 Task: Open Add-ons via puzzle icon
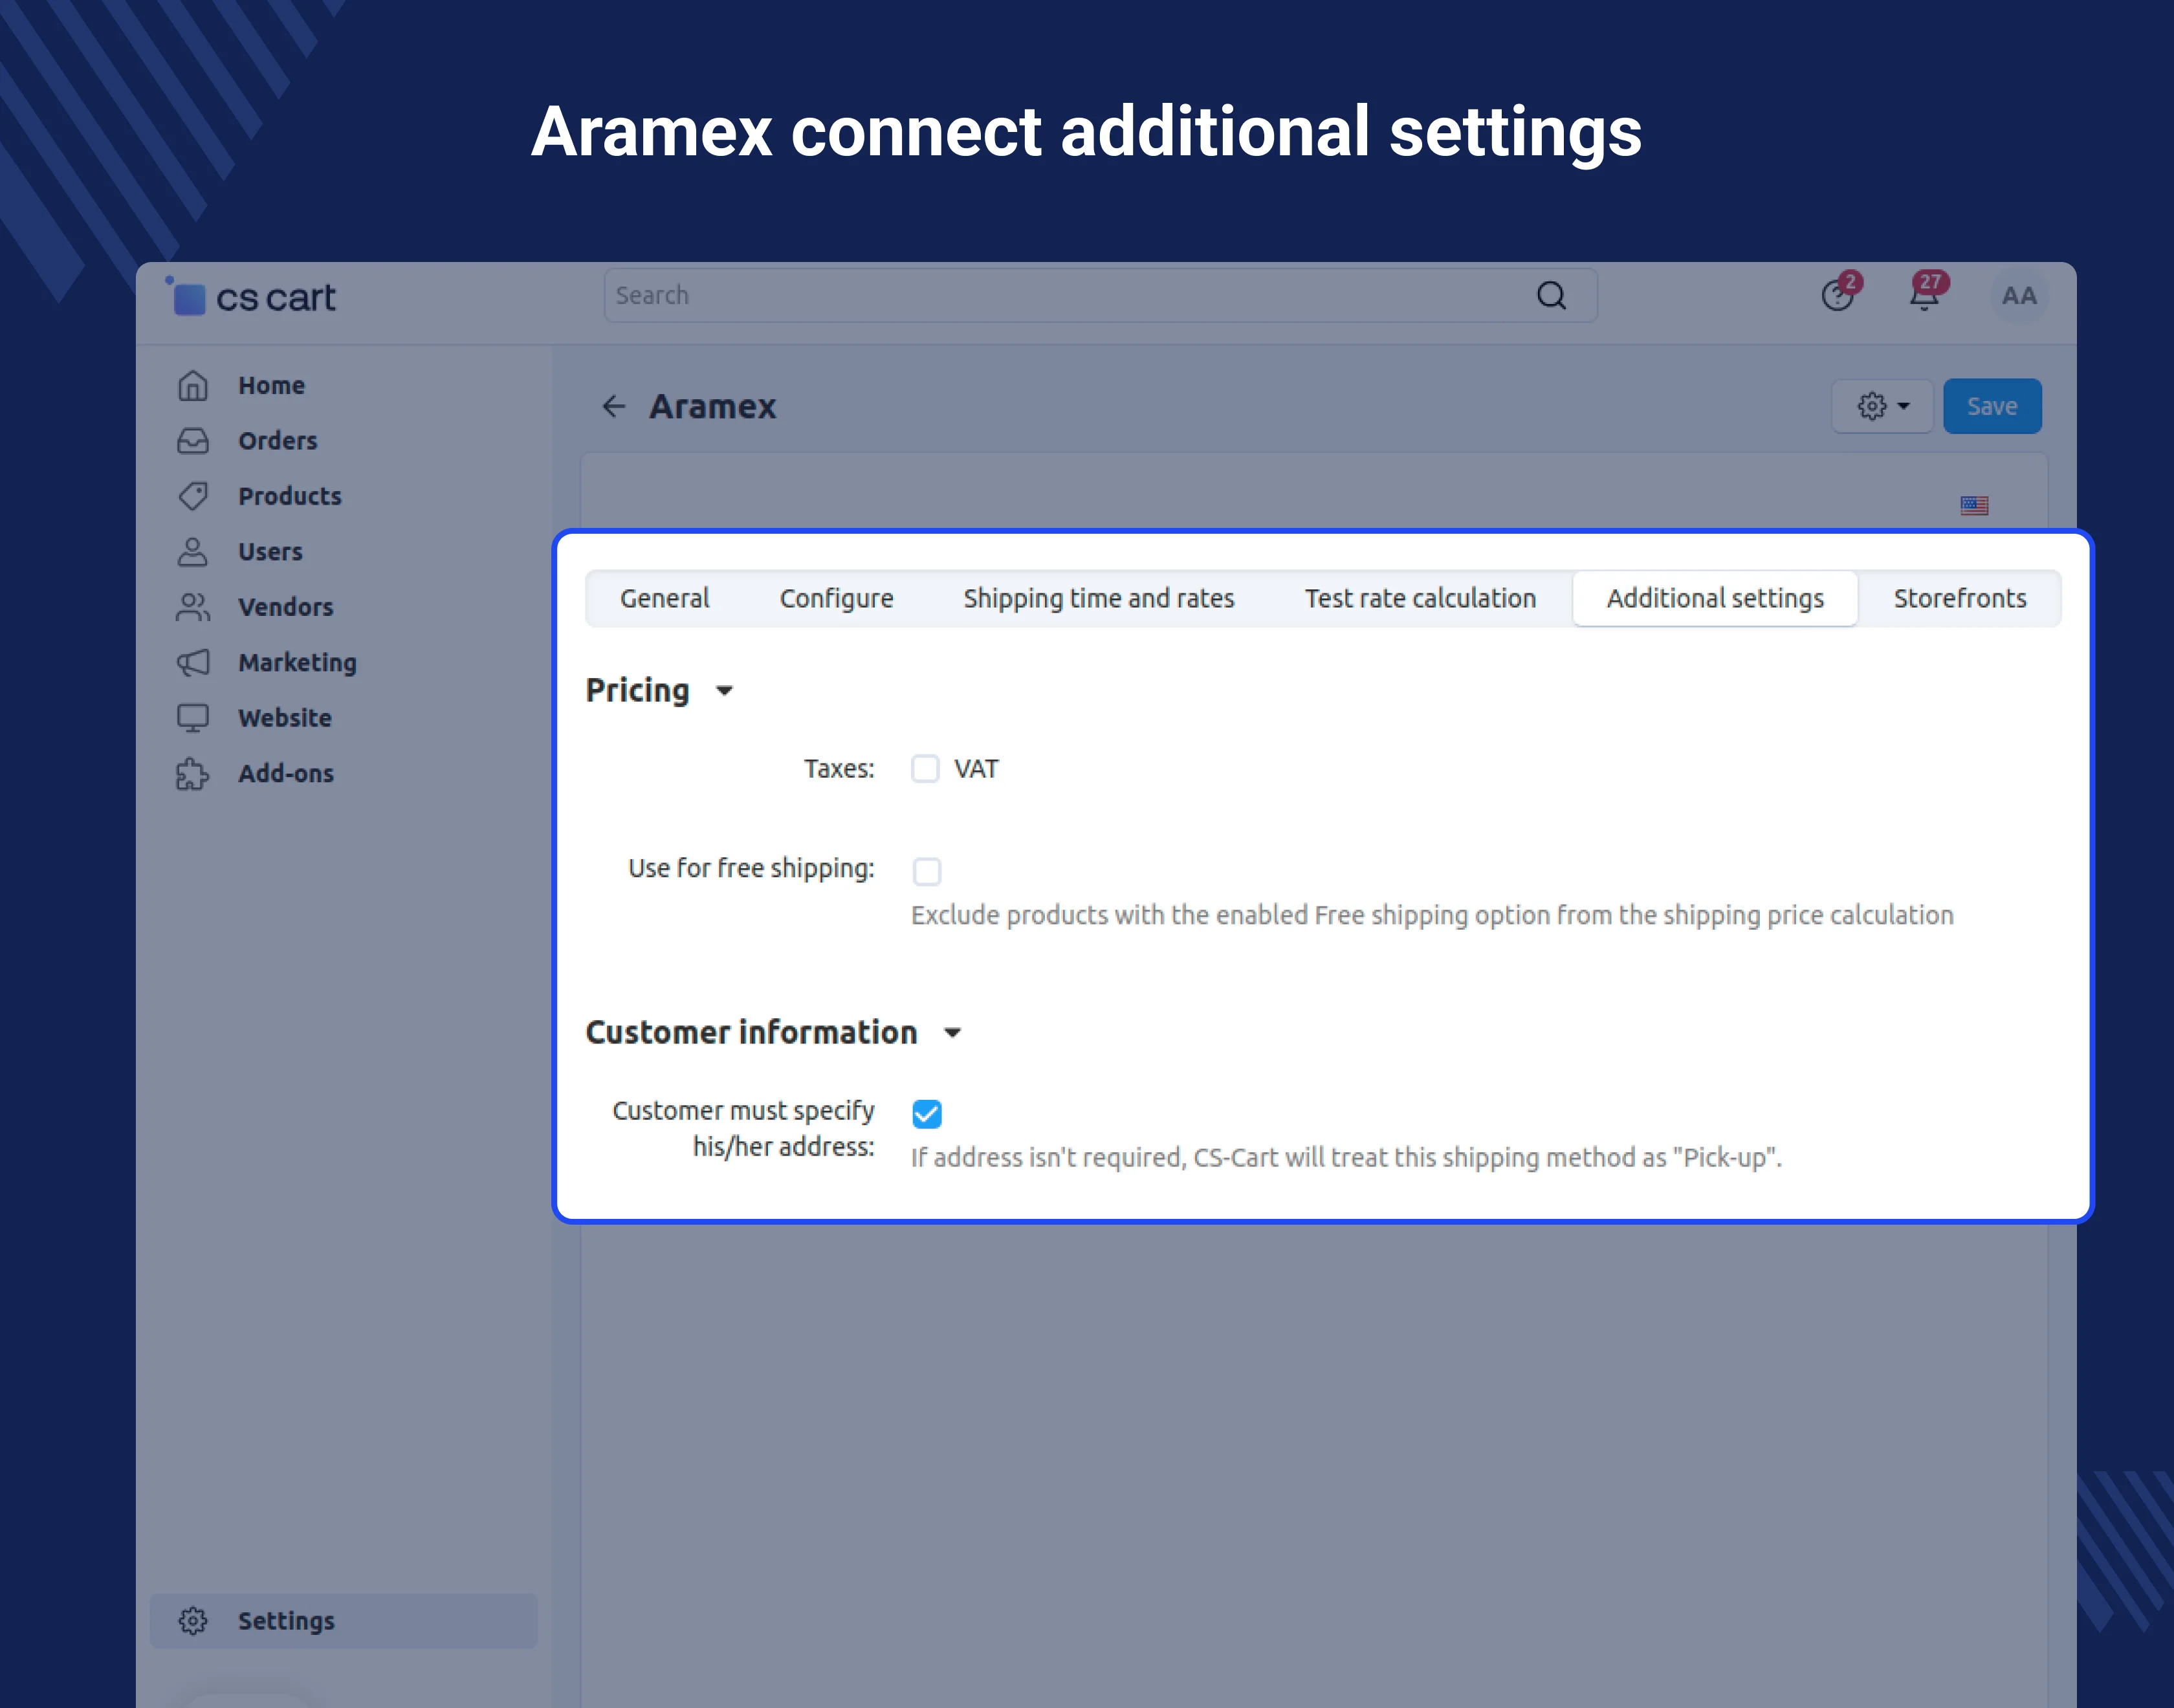tap(192, 773)
